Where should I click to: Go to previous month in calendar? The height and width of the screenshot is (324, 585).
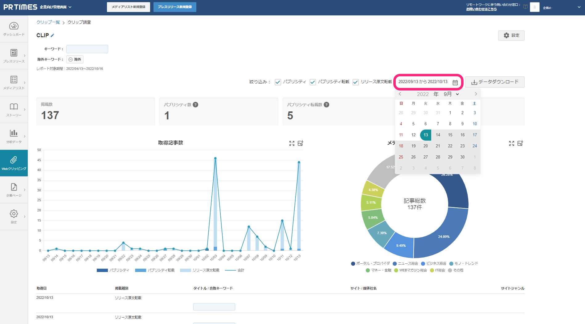(x=400, y=94)
